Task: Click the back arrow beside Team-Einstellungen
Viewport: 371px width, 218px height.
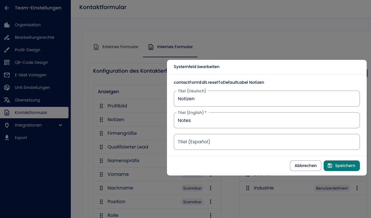Action: (x=7, y=8)
